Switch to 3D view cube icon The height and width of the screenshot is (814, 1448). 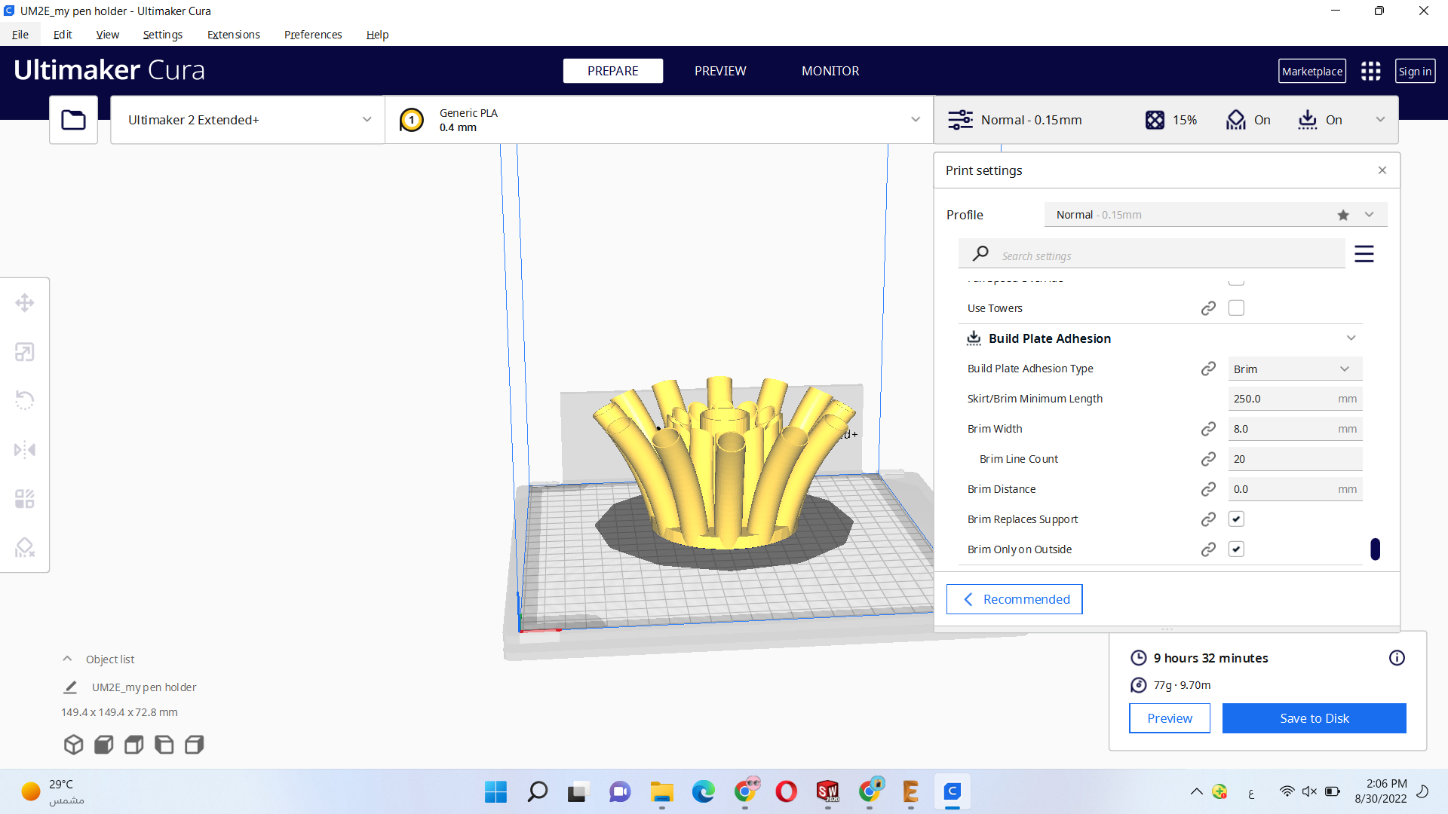click(73, 745)
